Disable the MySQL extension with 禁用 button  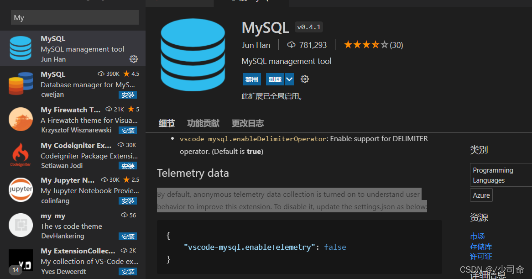pyautogui.click(x=251, y=79)
